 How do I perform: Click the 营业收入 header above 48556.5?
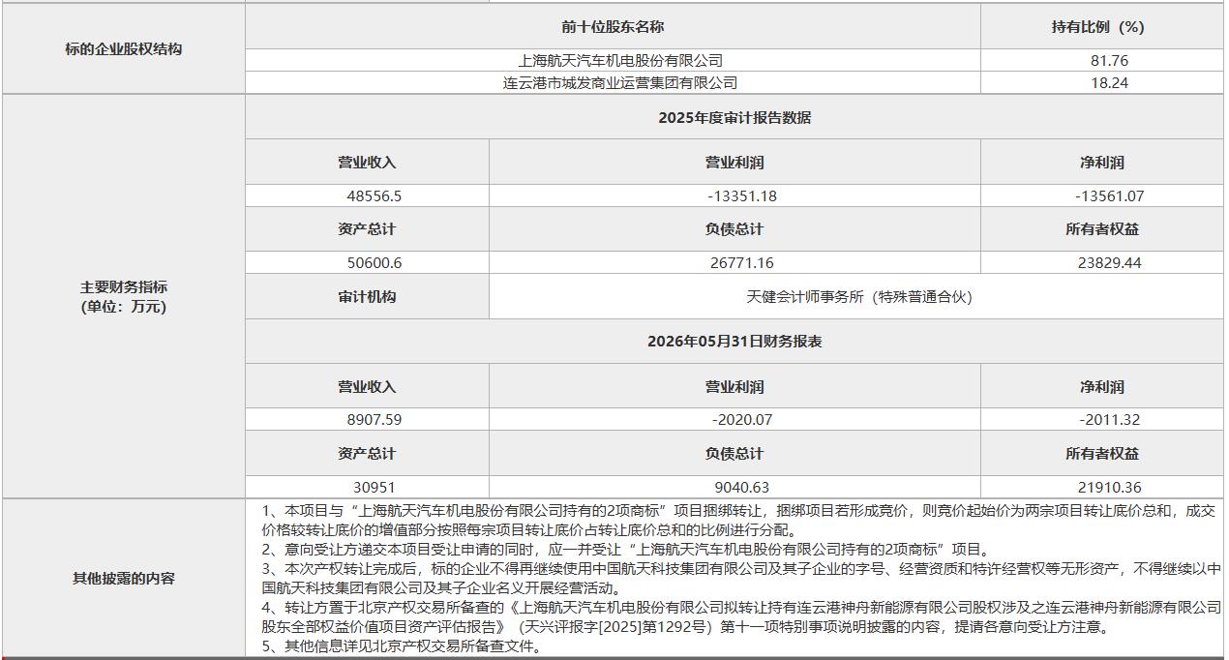tap(367, 163)
